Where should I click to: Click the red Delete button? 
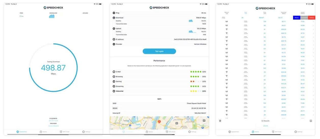312,18
